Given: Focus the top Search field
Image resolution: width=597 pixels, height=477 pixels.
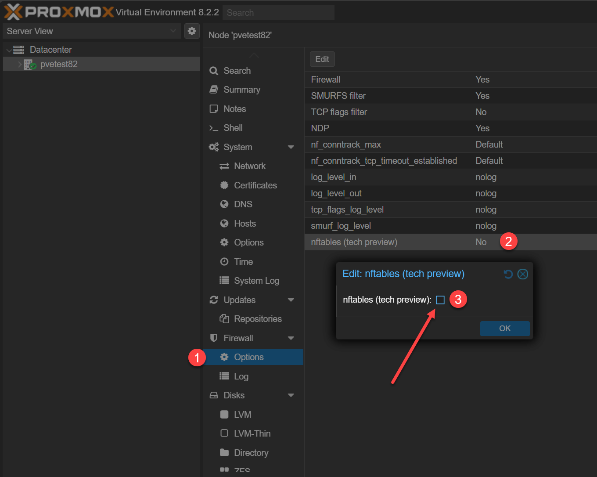Looking at the screenshot, I should point(278,13).
